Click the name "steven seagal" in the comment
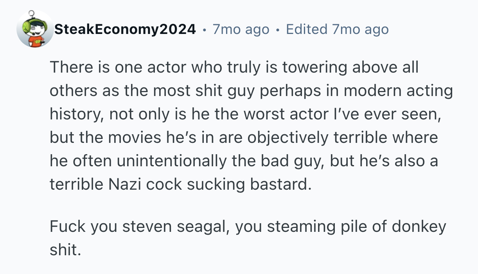 coord(175,227)
